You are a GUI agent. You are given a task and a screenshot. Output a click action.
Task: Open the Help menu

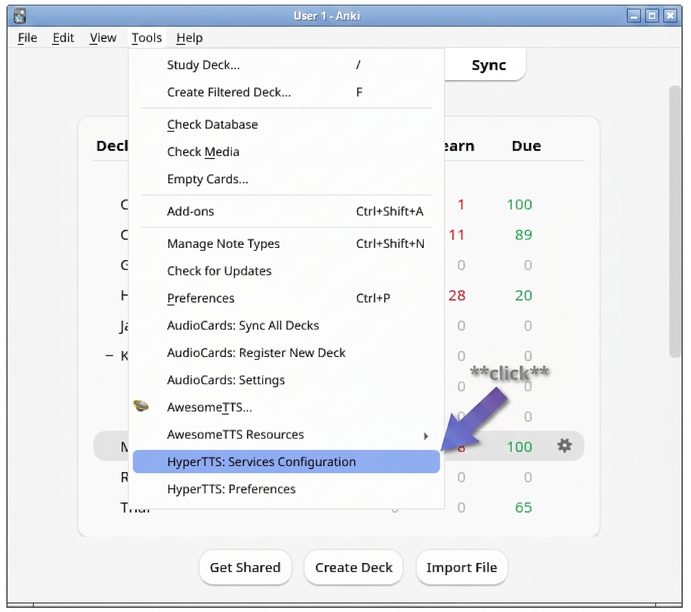(x=189, y=38)
